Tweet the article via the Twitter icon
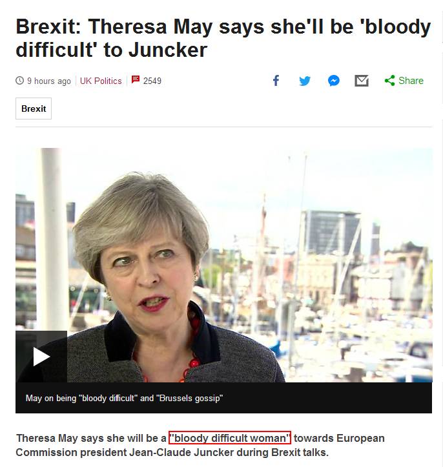 pos(305,81)
